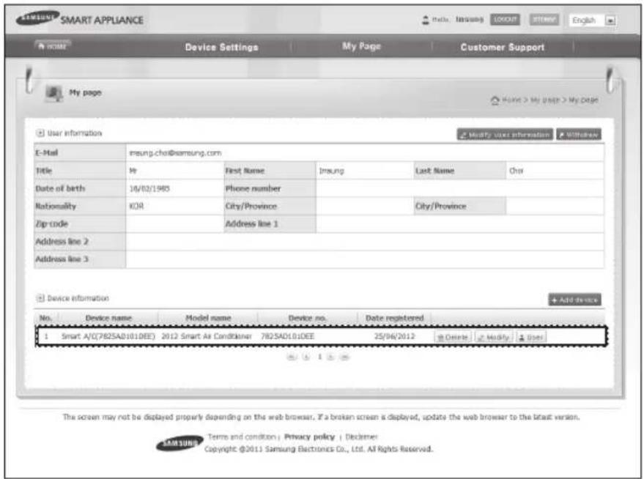The image size is (644, 479).
Task: Click the Samsung Smart Appliance logo
Action: tap(80, 19)
